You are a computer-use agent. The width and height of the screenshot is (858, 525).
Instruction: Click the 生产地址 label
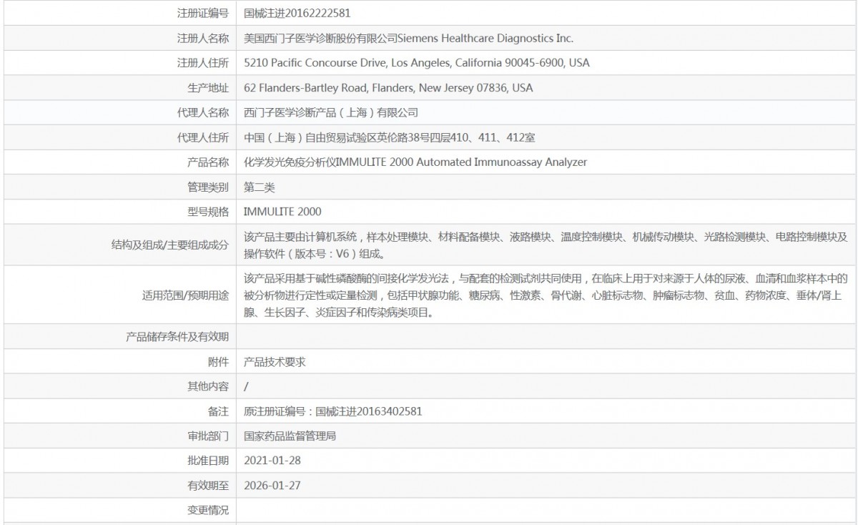[x=208, y=88]
